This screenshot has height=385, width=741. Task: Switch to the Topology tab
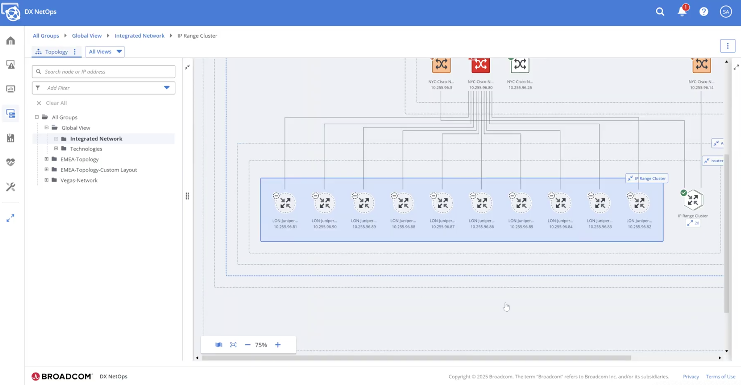[x=56, y=52]
